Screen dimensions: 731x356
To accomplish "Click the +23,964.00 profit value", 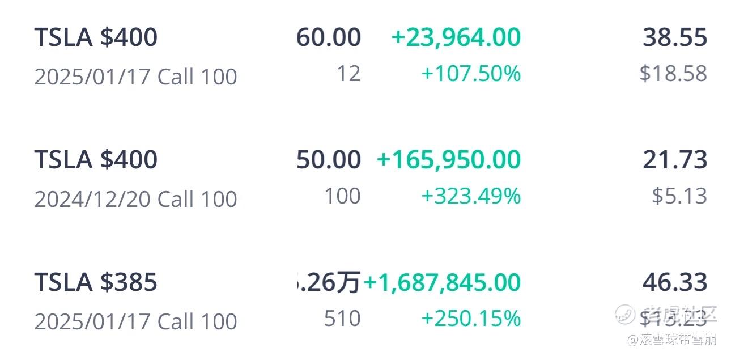I will [x=456, y=38].
